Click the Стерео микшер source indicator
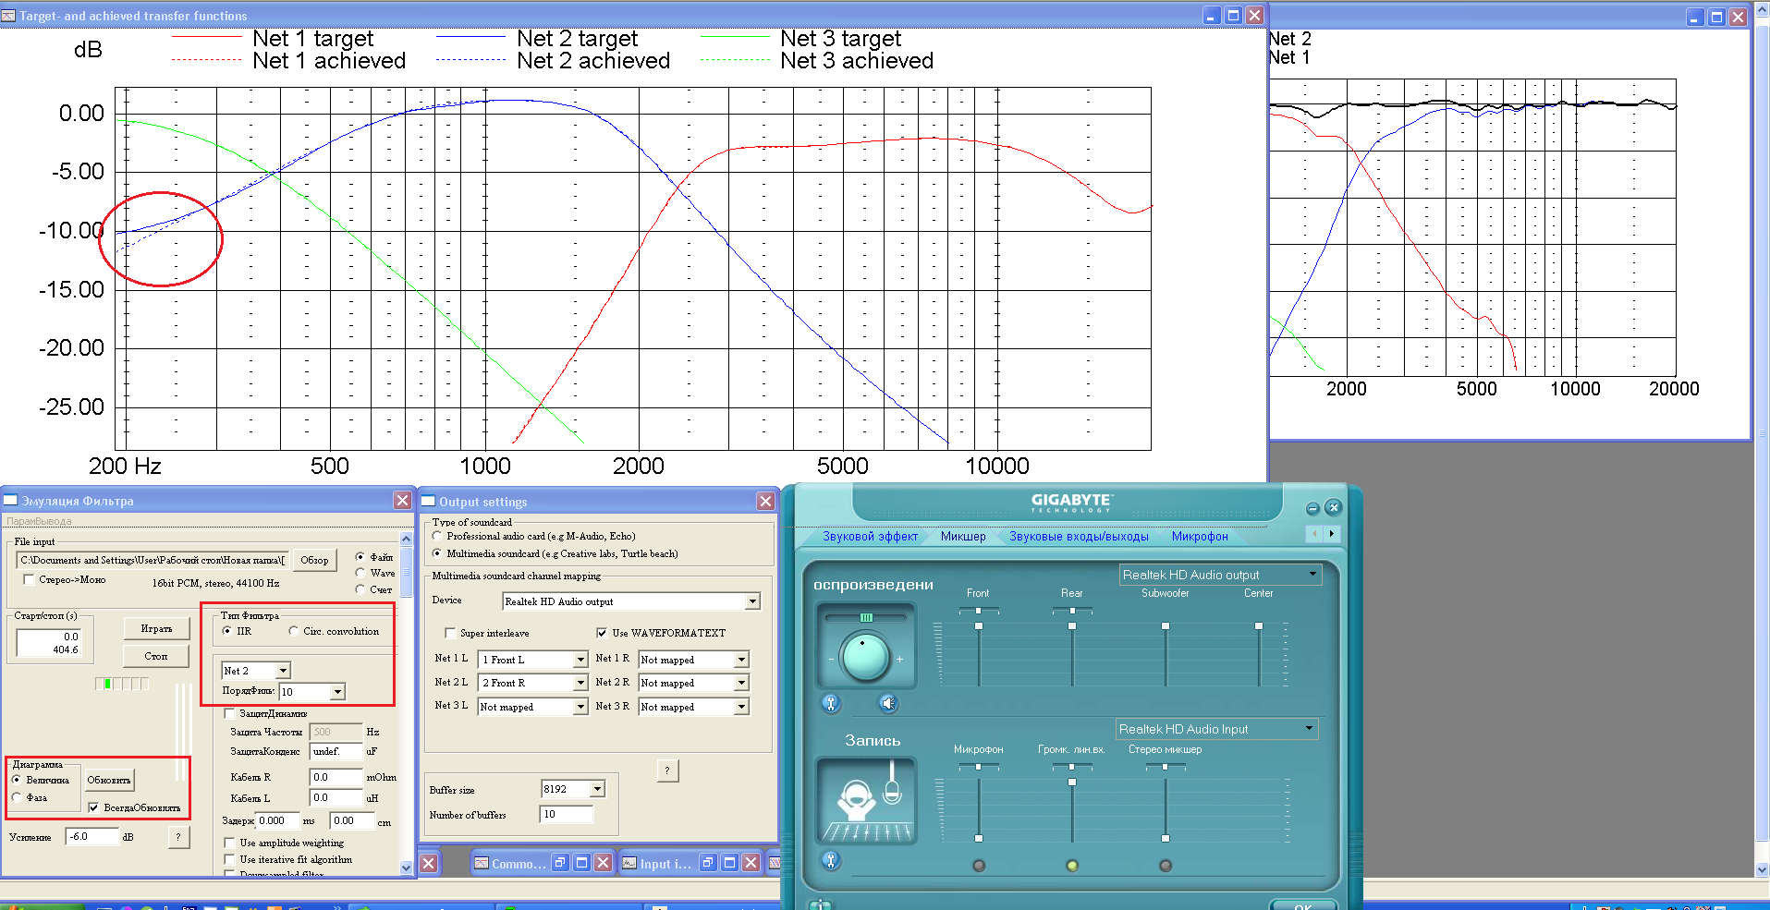1770x910 pixels. click(x=1166, y=866)
